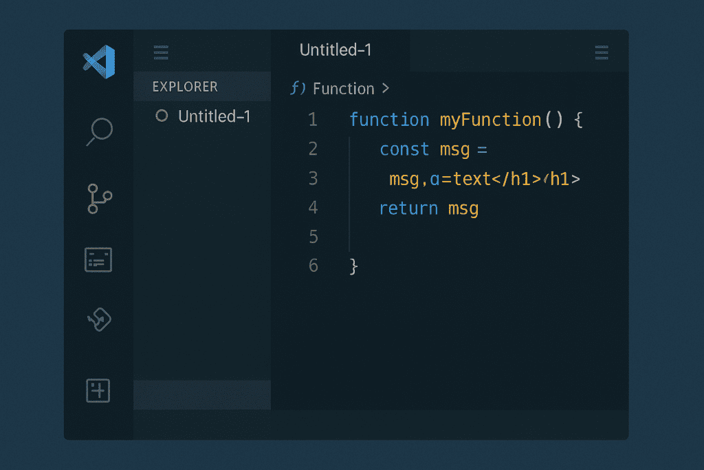Expand the breadcrumb chevron after Function
This screenshot has height=470, width=704.
pos(386,88)
